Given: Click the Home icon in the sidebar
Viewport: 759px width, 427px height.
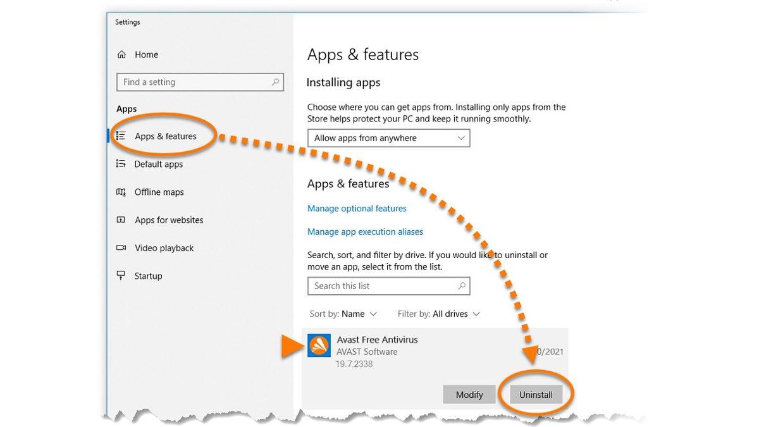Looking at the screenshot, I should (121, 55).
